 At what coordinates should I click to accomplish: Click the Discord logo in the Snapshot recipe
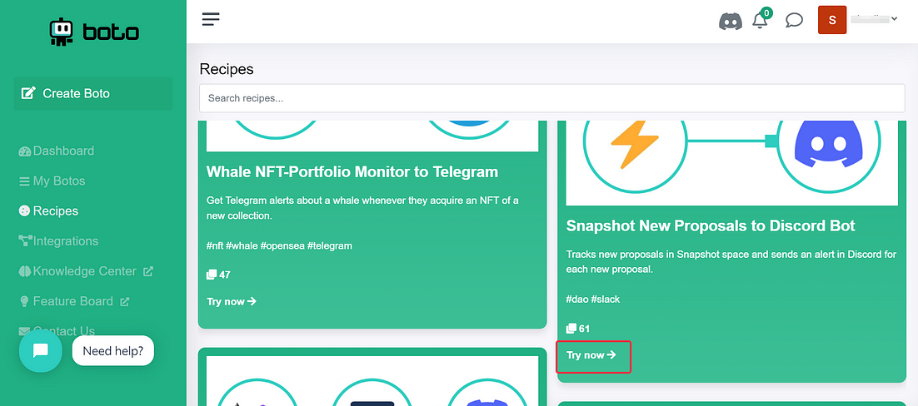[828, 142]
